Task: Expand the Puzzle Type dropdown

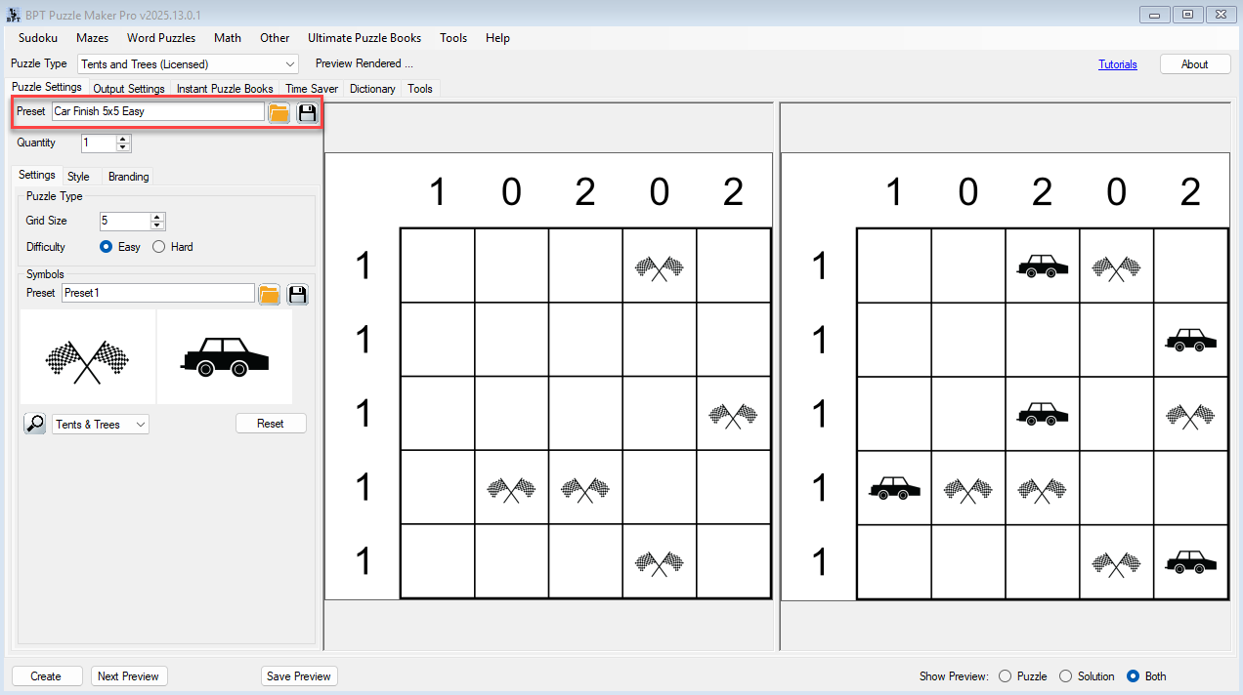Action: coord(289,64)
